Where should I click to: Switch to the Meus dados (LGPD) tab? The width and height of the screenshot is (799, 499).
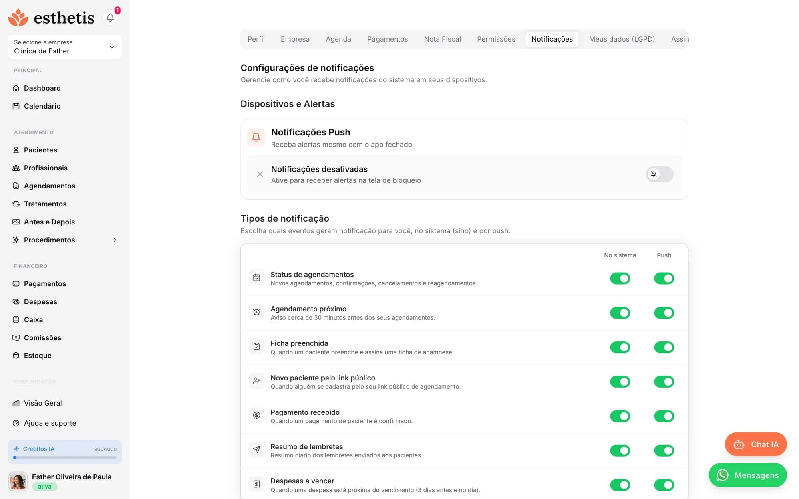(622, 39)
